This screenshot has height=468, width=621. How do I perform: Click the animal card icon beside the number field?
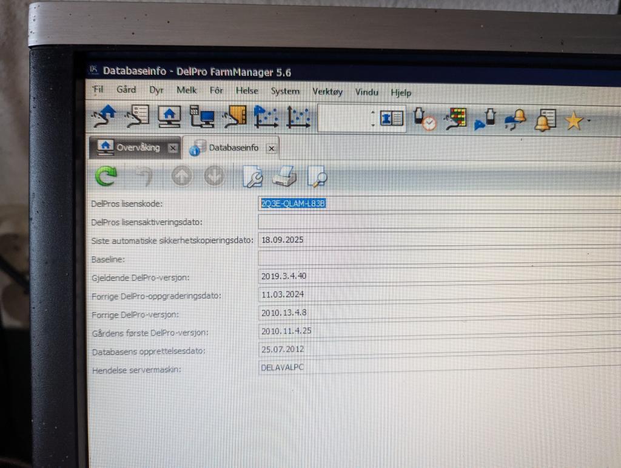392,118
